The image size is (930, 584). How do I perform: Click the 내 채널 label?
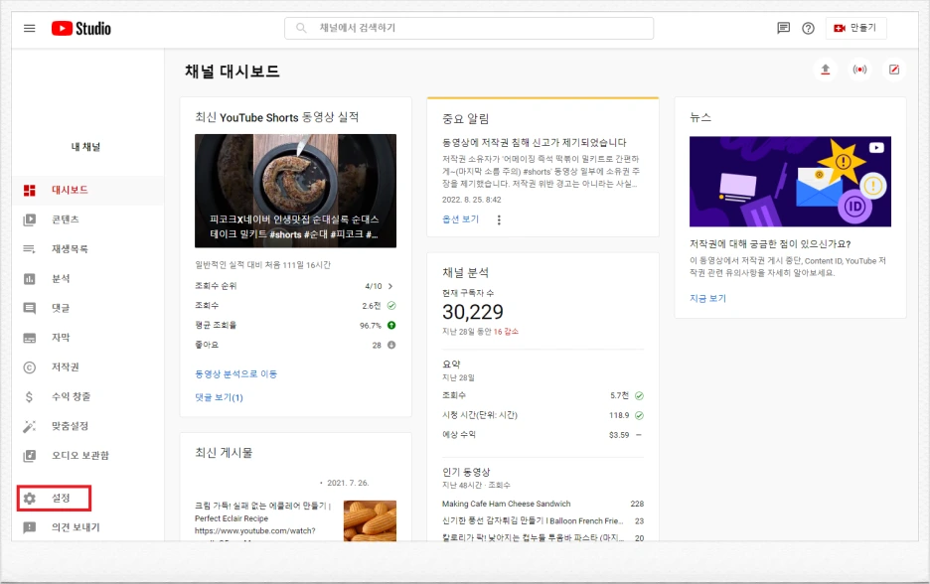tap(86, 147)
